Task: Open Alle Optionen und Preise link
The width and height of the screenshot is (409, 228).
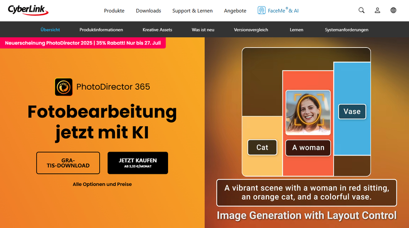Action: pos(102,184)
